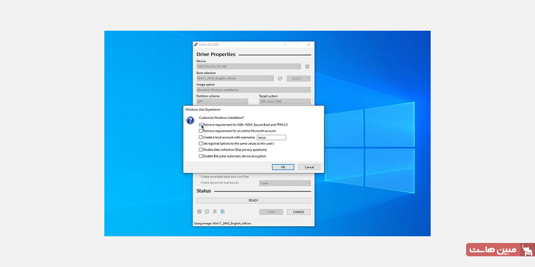This screenshot has width=535, height=267.
Task: Click the Using image status bar text
Action: [223, 224]
